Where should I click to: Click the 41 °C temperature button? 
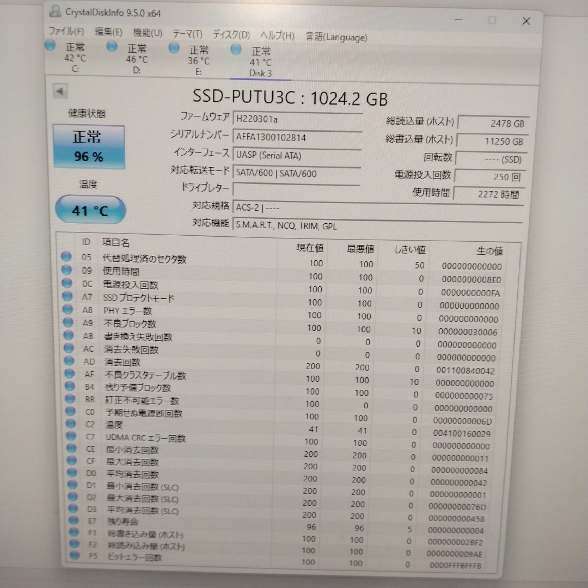pos(90,210)
